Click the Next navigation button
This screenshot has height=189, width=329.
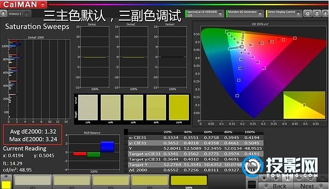(310, 186)
